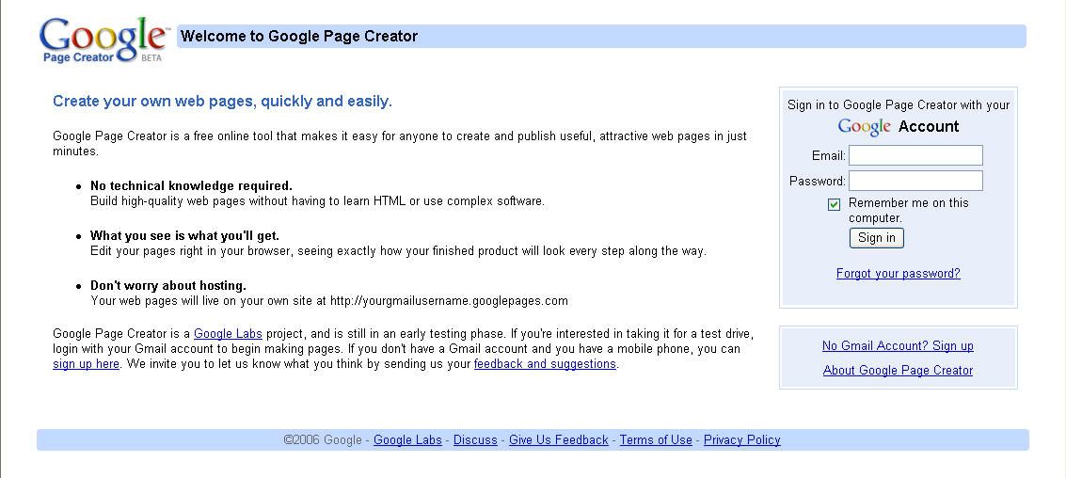Open No Gmail Account? Sign up link
1066x478 pixels.
pyautogui.click(x=898, y=345)
